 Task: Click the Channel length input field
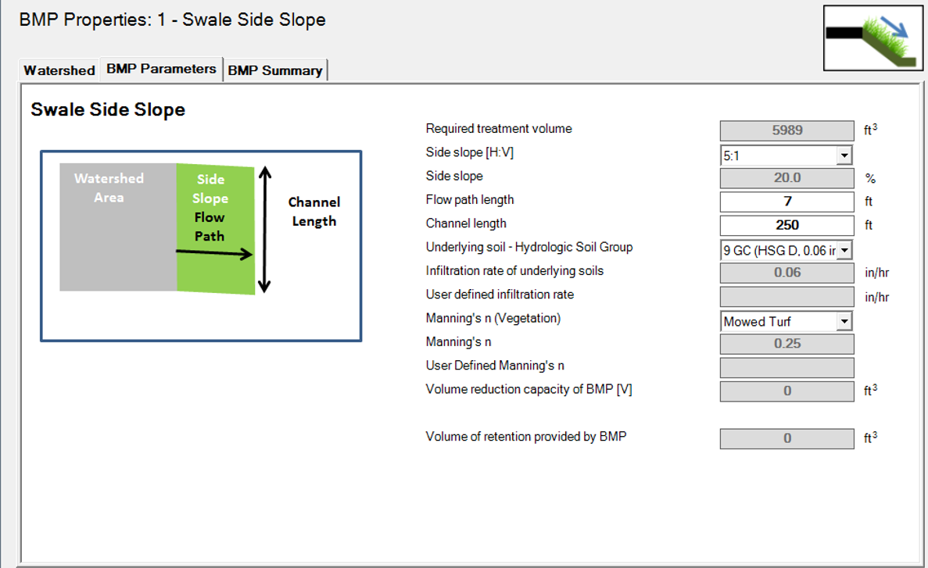(786, 225)
